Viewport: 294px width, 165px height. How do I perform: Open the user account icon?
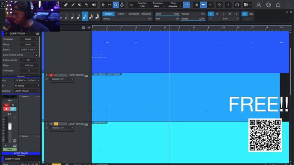coord(259,5)
